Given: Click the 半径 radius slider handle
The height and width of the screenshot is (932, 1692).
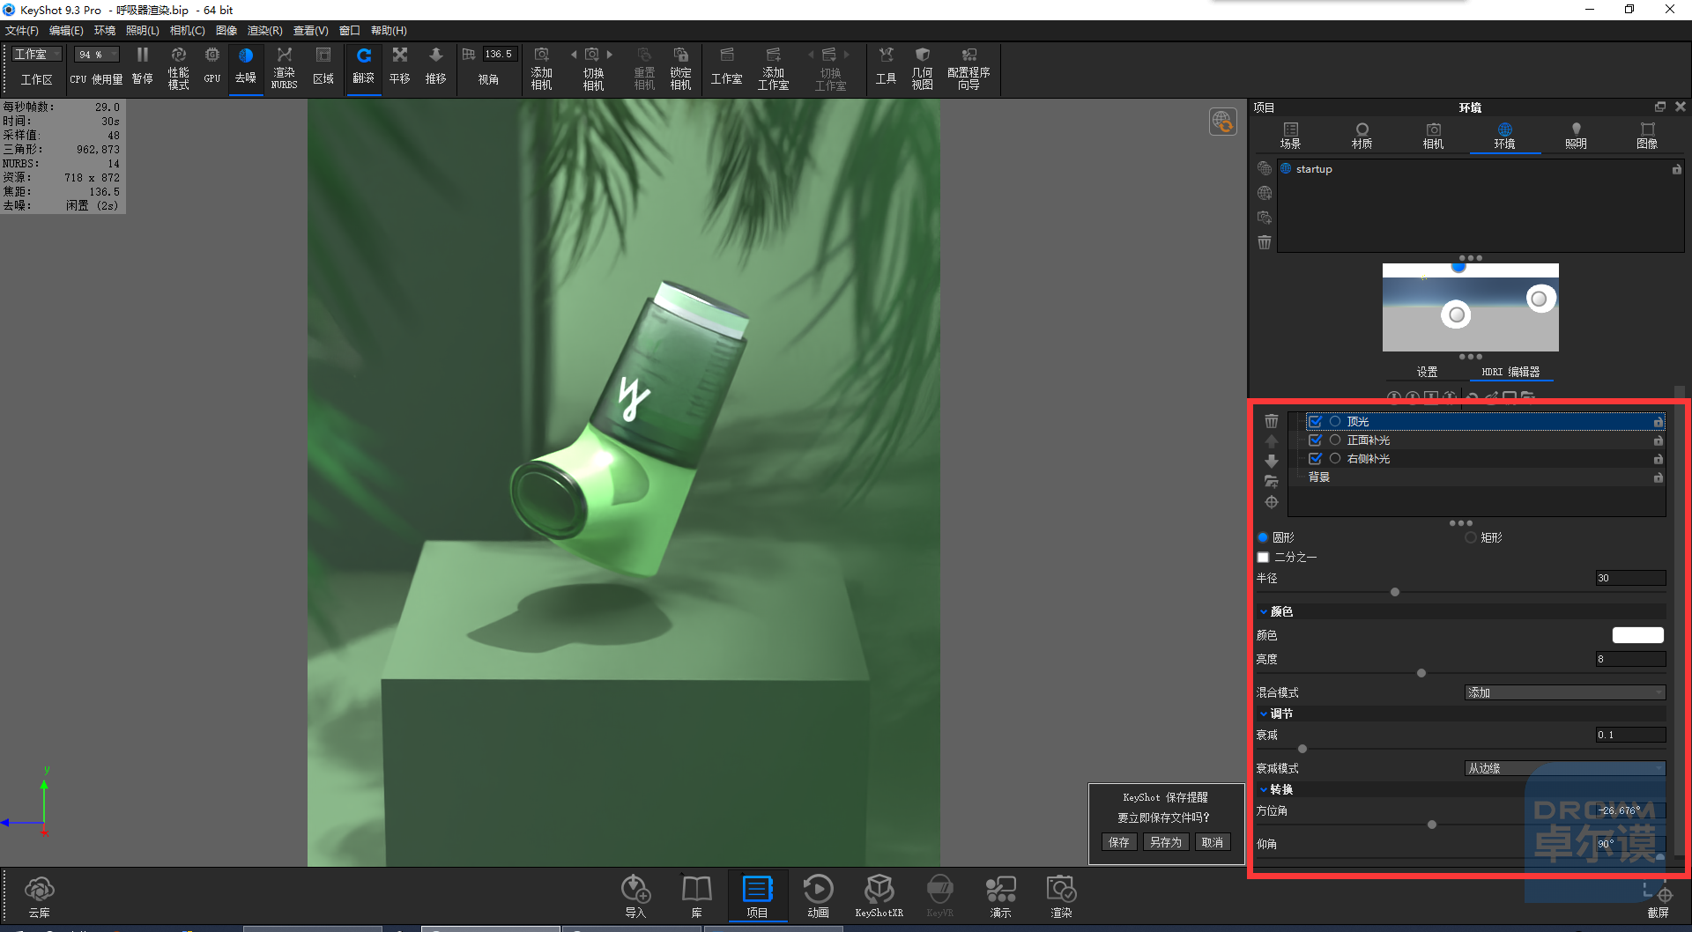Looking at the screenshot, I should tap(1395, 593).
